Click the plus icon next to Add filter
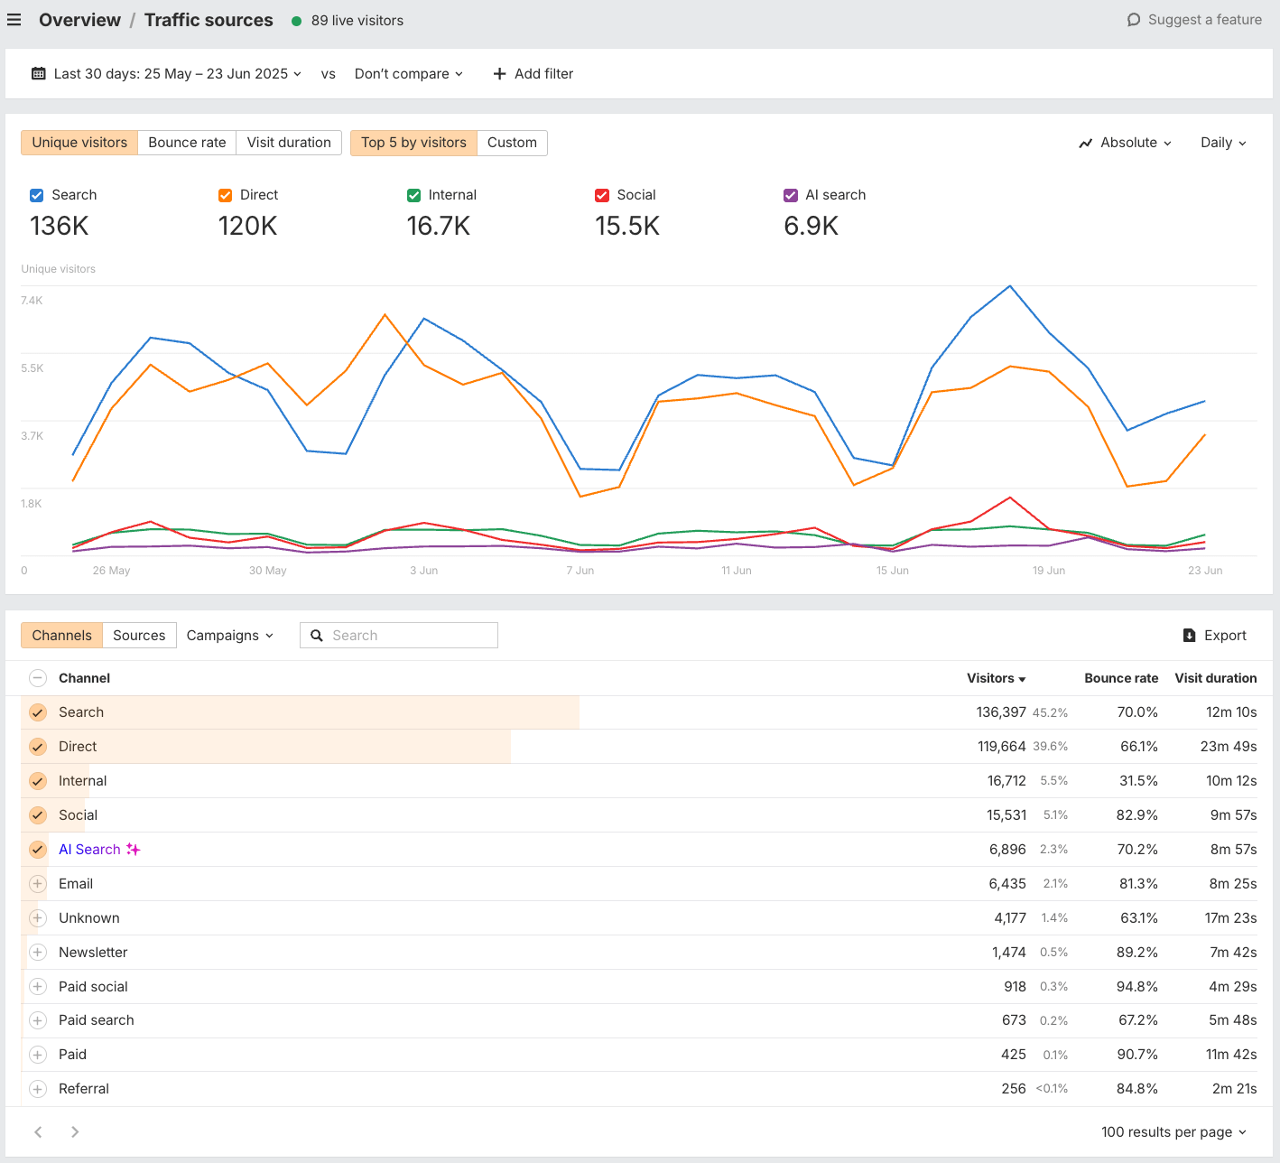This screenshot has height=1163, width=1280. click(500, 73)
